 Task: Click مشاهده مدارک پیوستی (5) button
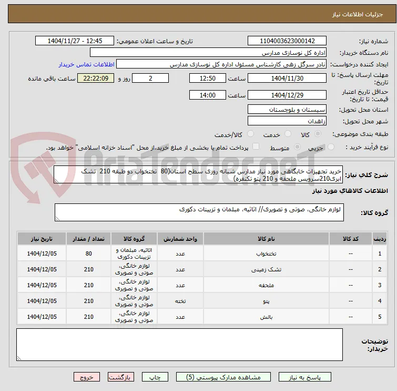click(x=223, y=377)
